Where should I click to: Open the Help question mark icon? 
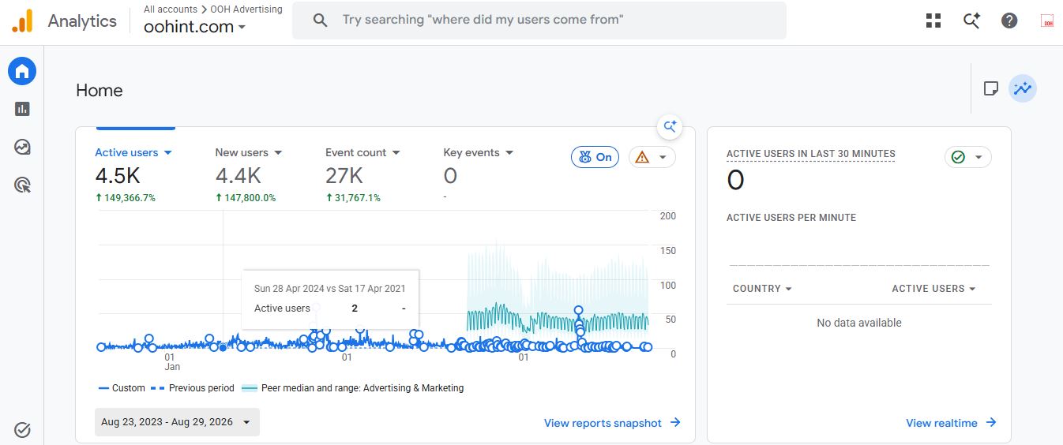coord(1009,21)
